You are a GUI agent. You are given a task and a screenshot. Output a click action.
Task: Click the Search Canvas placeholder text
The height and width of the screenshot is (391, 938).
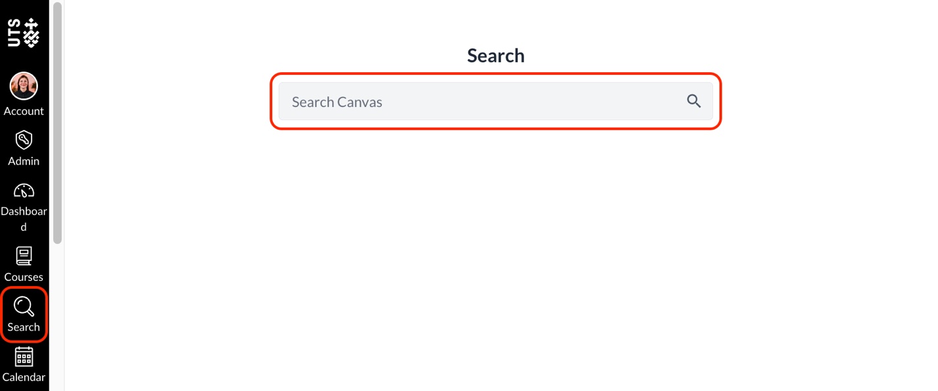[337, 102]
